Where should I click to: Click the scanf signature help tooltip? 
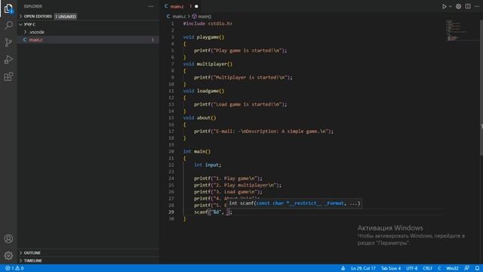[294, 203]
